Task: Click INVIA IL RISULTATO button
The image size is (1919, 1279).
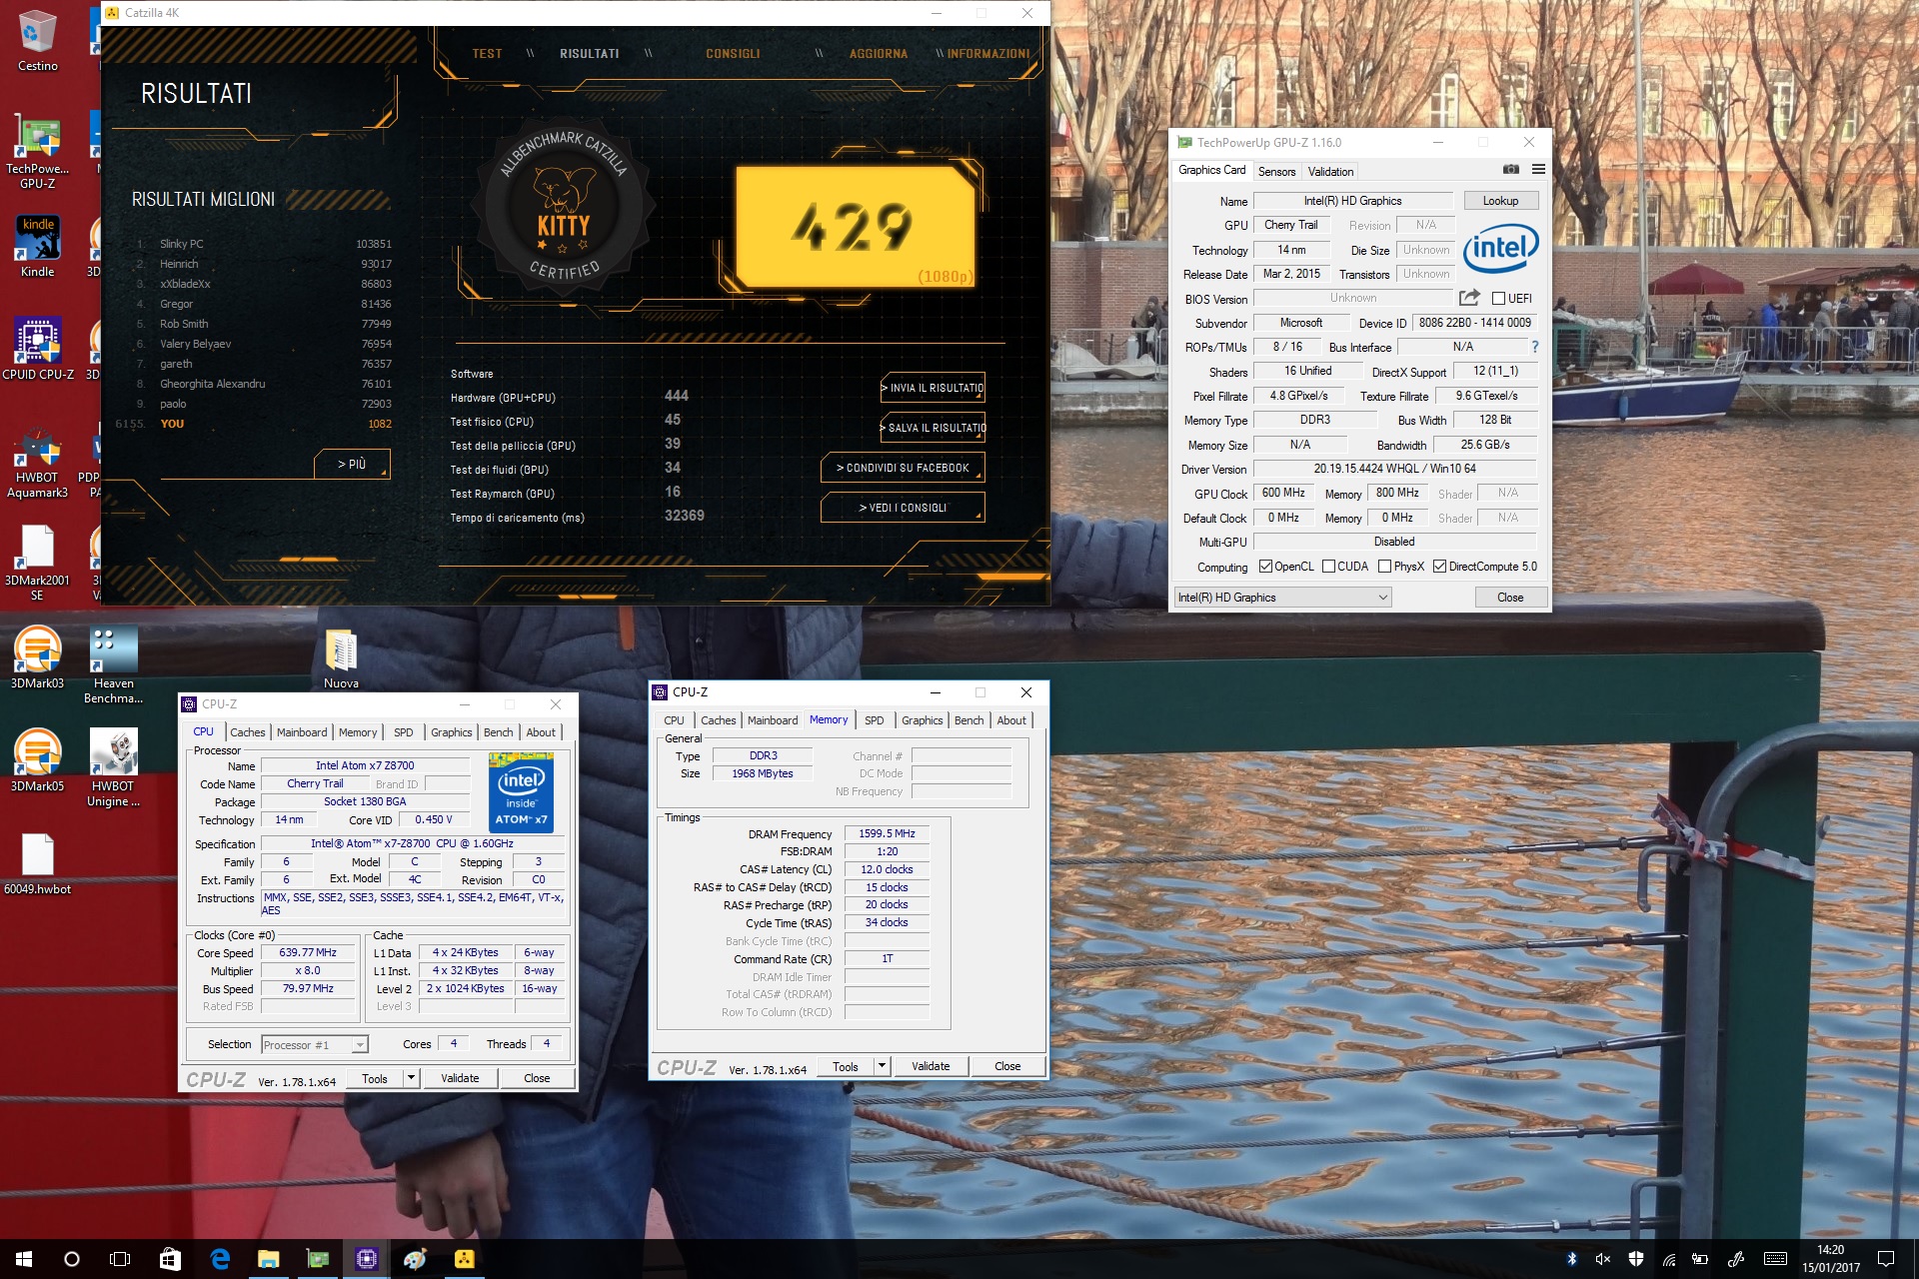Action: [933, 388]
